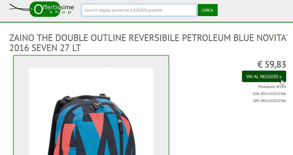Click the '2016 SEVEN 27 LT' title line

pyautogui.click(x=45, y=48)
